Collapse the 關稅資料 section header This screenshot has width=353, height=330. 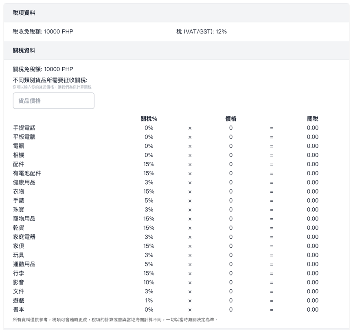(x=24, y=51)
